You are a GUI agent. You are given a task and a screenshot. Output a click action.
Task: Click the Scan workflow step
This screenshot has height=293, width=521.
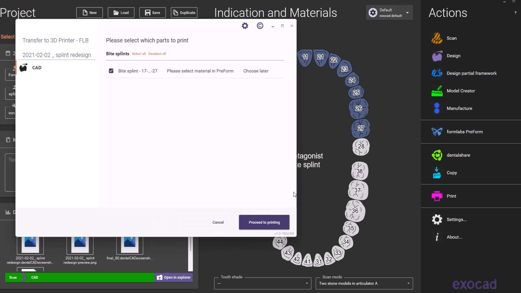(x=13, y=278)
